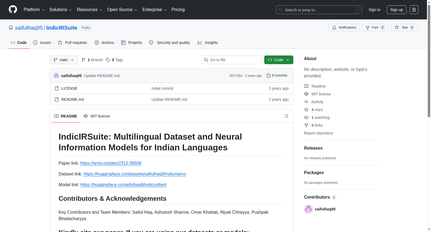
Task: Open the accessibility settings icon button in header
Action: click(x=414, y=10)
